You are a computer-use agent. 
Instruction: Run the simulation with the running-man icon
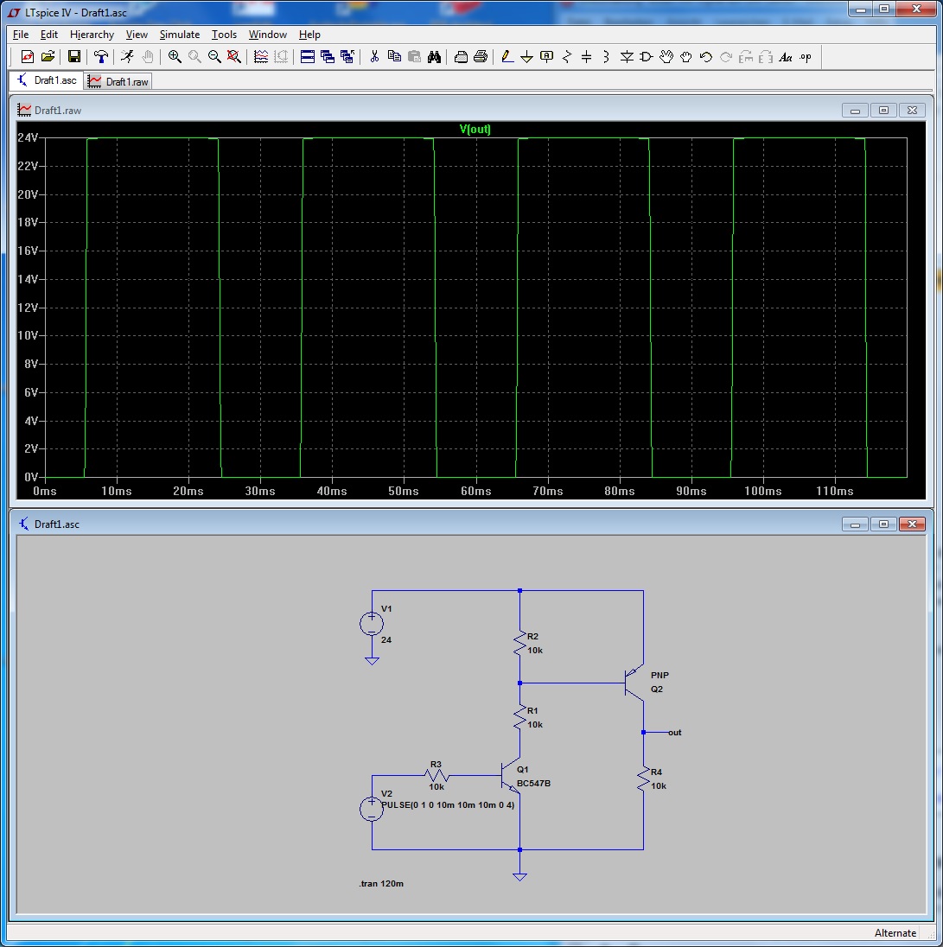coord(127,57)
